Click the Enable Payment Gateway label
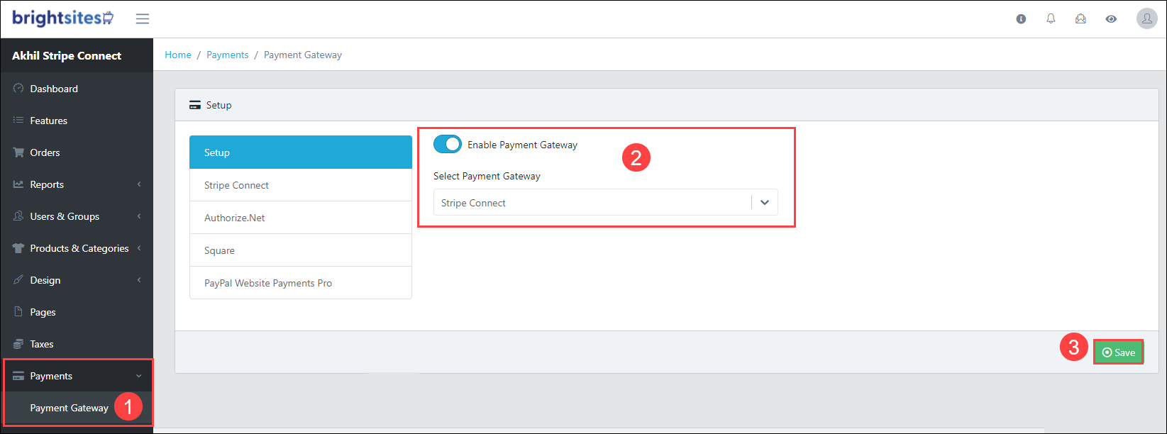Screen dimensions: 1167x434 coord(522,145)
